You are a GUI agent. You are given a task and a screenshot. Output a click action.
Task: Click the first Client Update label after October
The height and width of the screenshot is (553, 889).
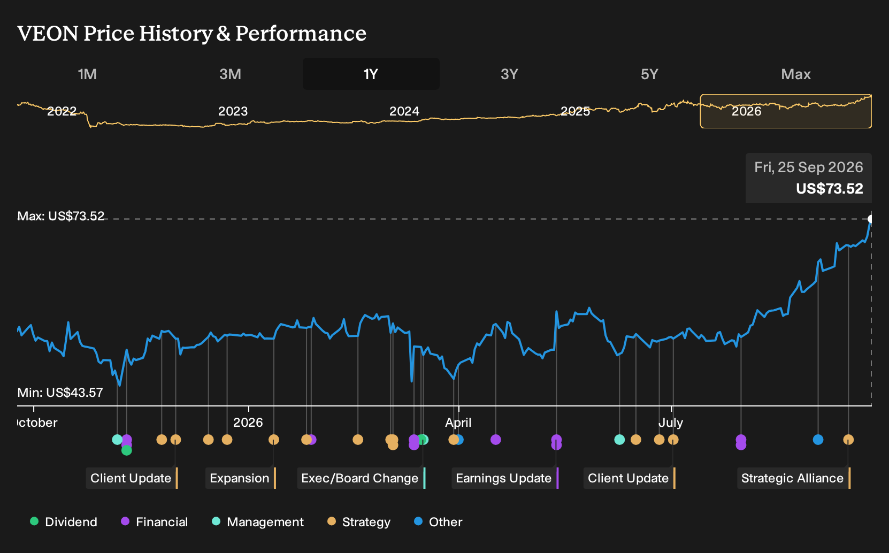coord(132,478)
